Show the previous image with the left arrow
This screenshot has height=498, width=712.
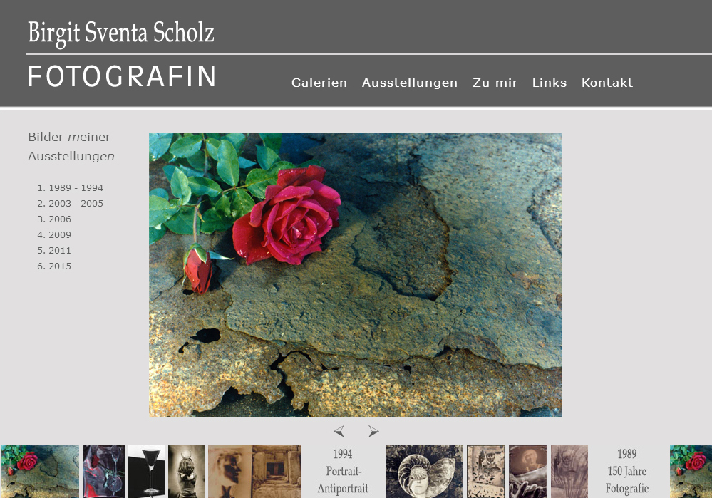[x=339, y=431]
